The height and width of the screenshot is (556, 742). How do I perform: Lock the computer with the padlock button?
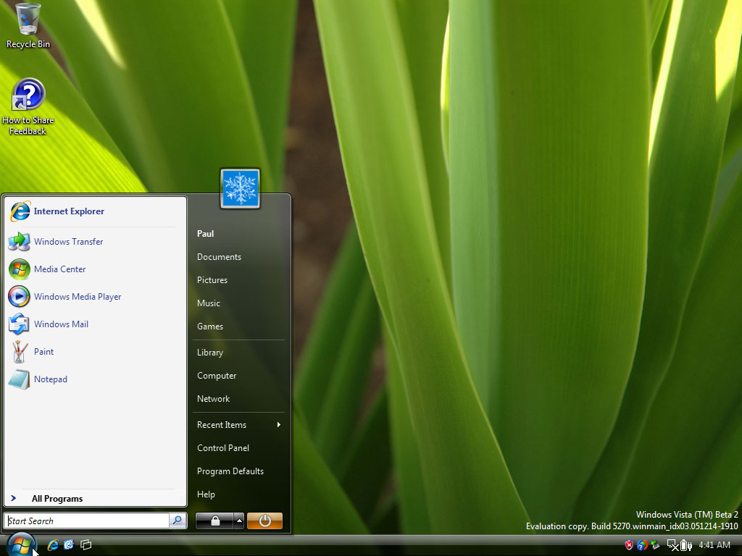coord(214,521)
